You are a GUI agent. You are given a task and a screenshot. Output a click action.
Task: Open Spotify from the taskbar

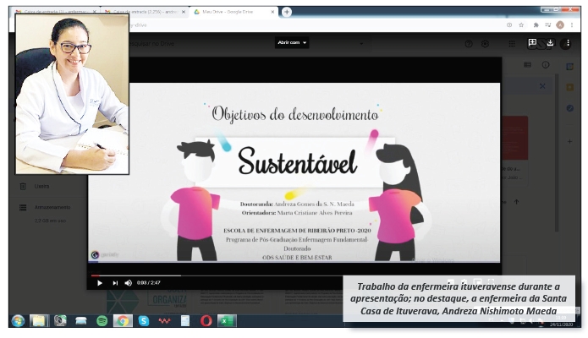(102, 321)
